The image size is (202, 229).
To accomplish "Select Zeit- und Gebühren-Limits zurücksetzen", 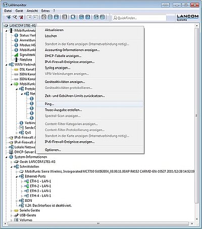I will click(x=90, y=96).
